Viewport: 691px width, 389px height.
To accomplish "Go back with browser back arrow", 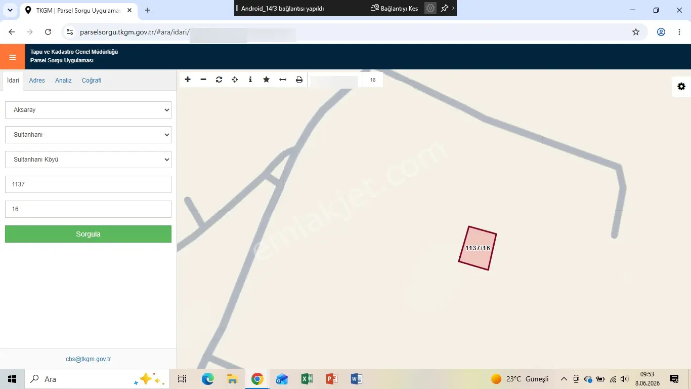I will 12,32.
